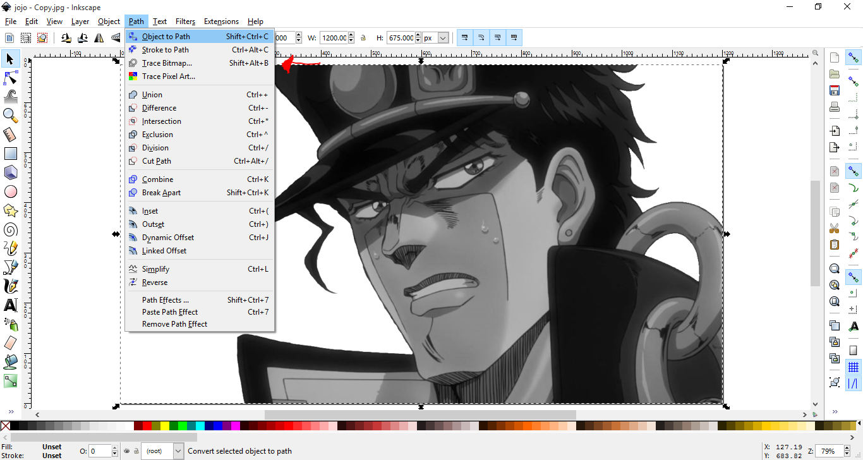Open the File menu
This screenshot has height=460, width=863.
(11, 21)
